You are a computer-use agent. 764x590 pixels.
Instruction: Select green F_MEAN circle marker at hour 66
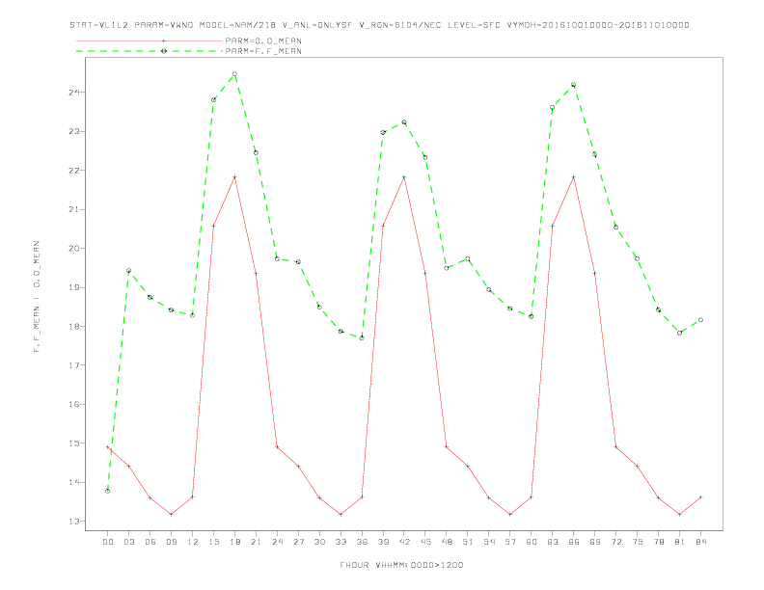click(x=574, y=85)
